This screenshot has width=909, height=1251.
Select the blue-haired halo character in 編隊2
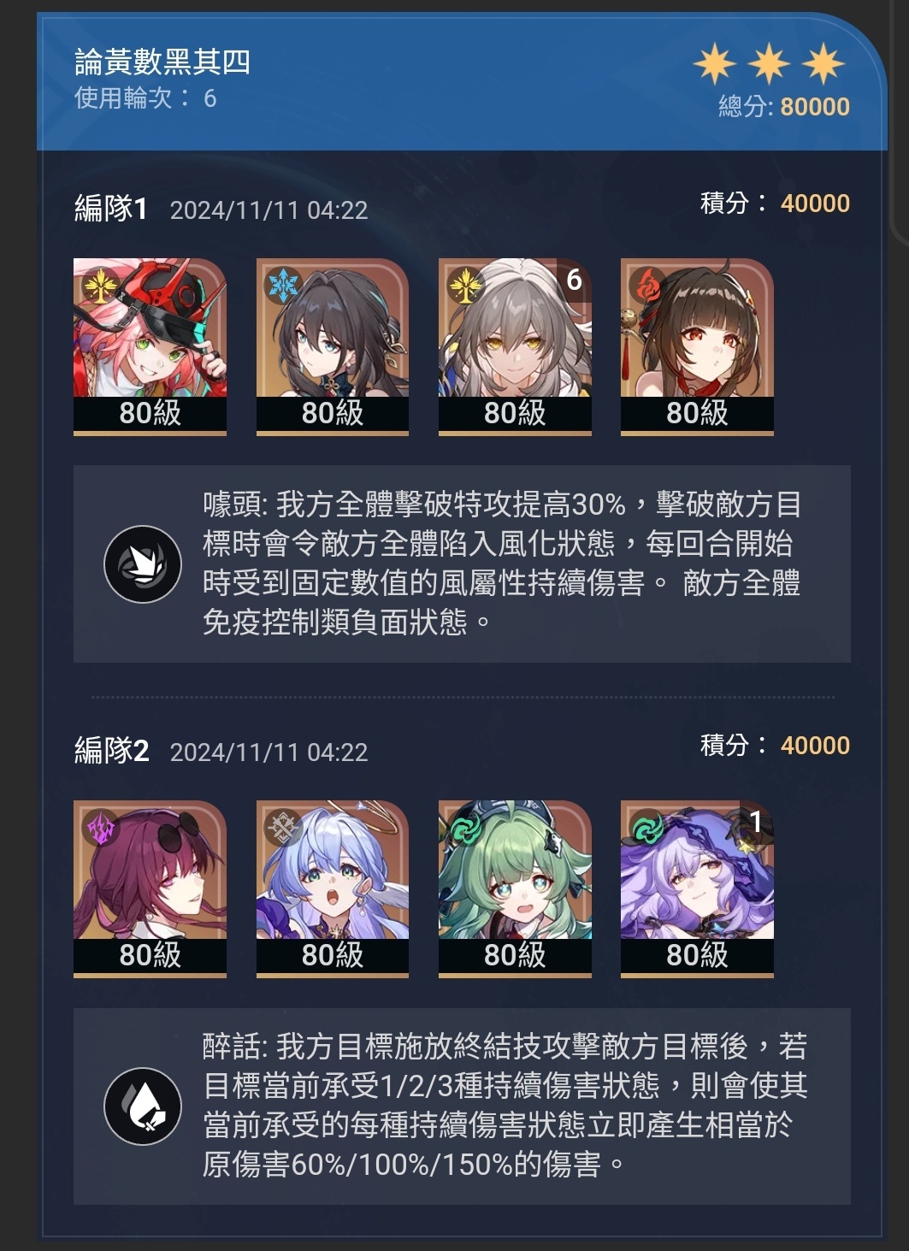[x=333, y=888]
